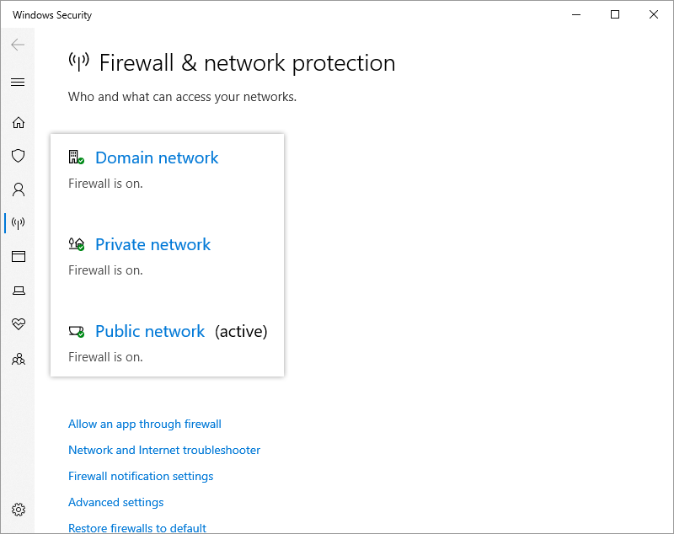Click Restore firewalls to default

pos(137,528)
